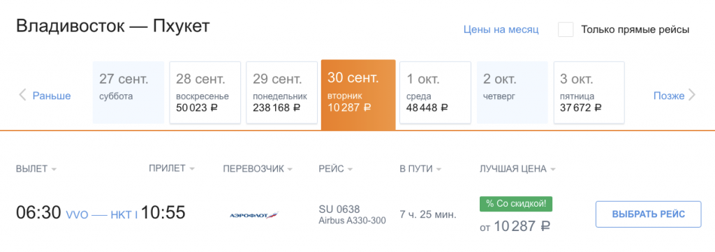Click the Раньше earlier dates link
The image size is (715, 252).
(52, 96)
